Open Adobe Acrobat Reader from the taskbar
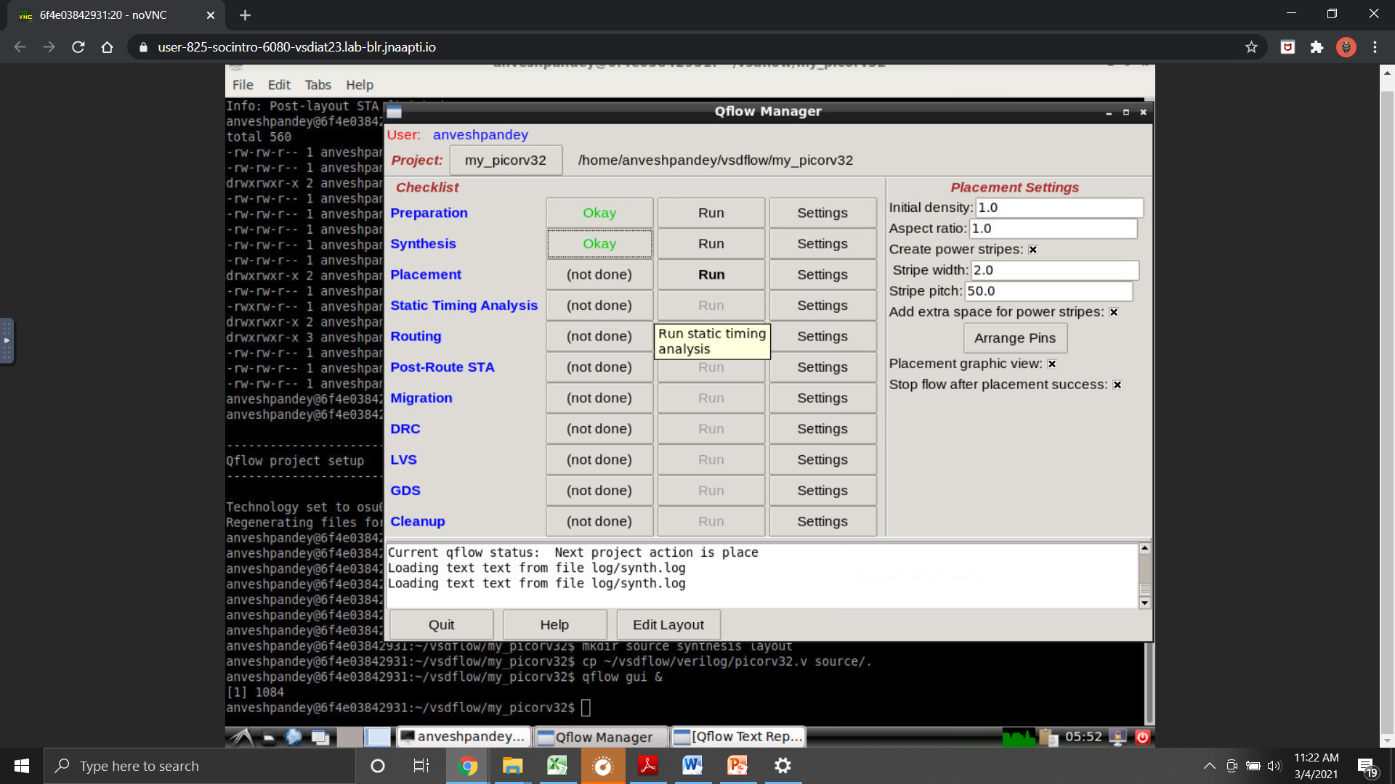Screen dimensions: 1395x784 [647, 766]
